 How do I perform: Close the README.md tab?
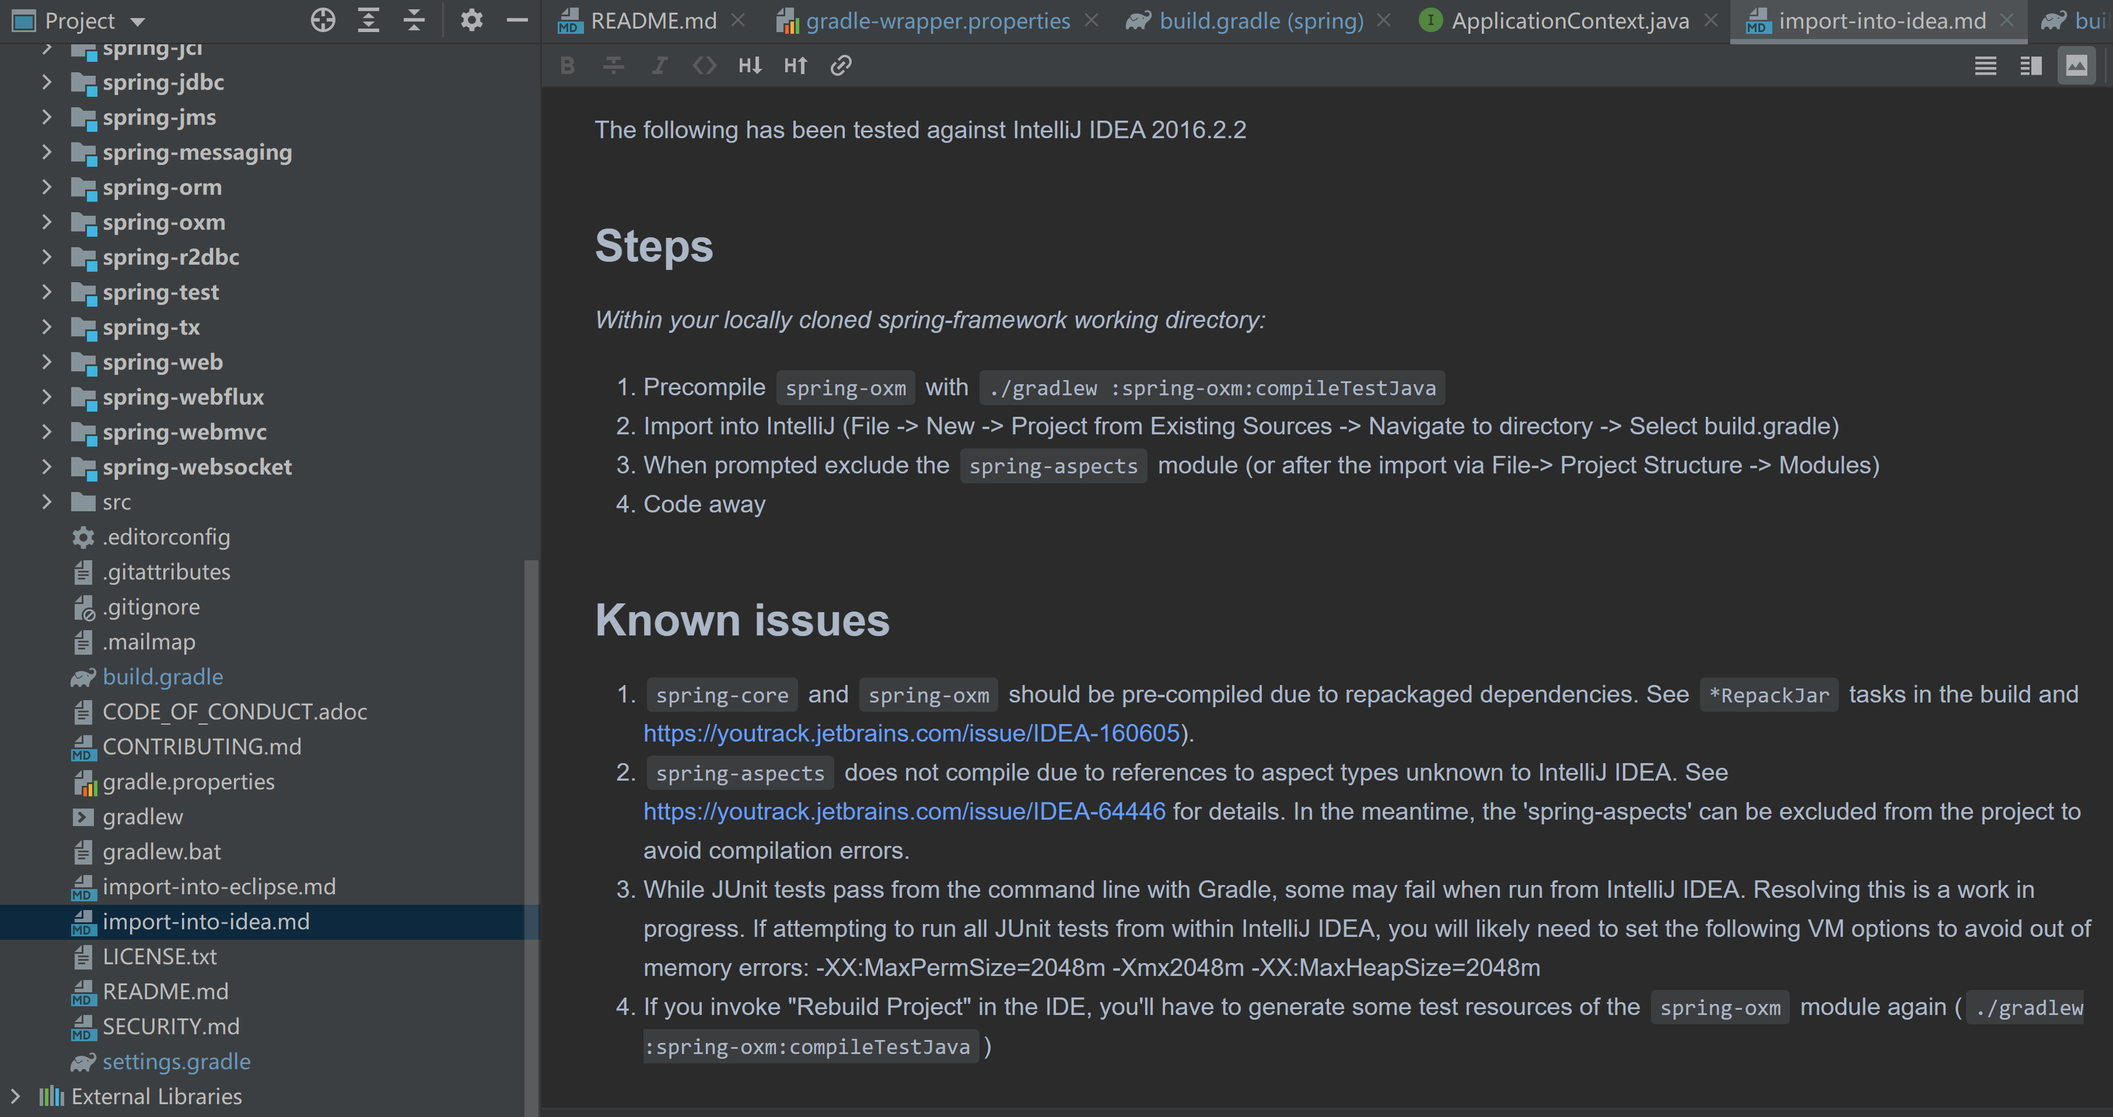(x=738, y=20)
